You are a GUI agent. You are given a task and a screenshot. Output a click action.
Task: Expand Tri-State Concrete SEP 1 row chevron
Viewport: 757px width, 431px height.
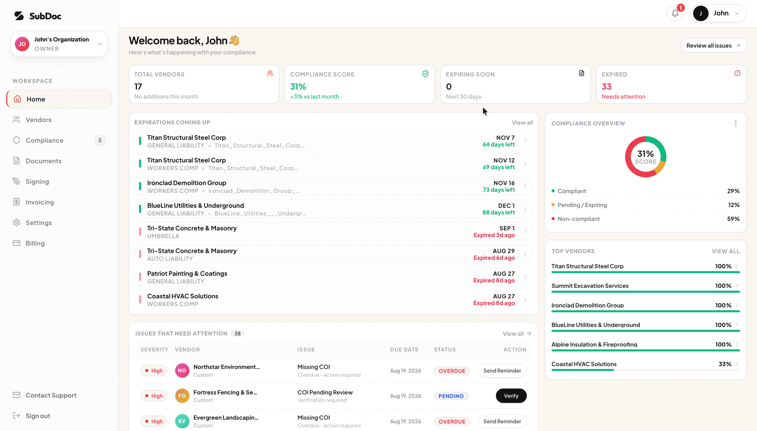click(525, 231)
